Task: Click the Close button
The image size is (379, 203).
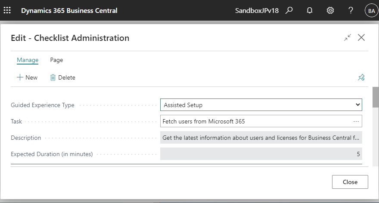Action: click(x=350, y=182)
